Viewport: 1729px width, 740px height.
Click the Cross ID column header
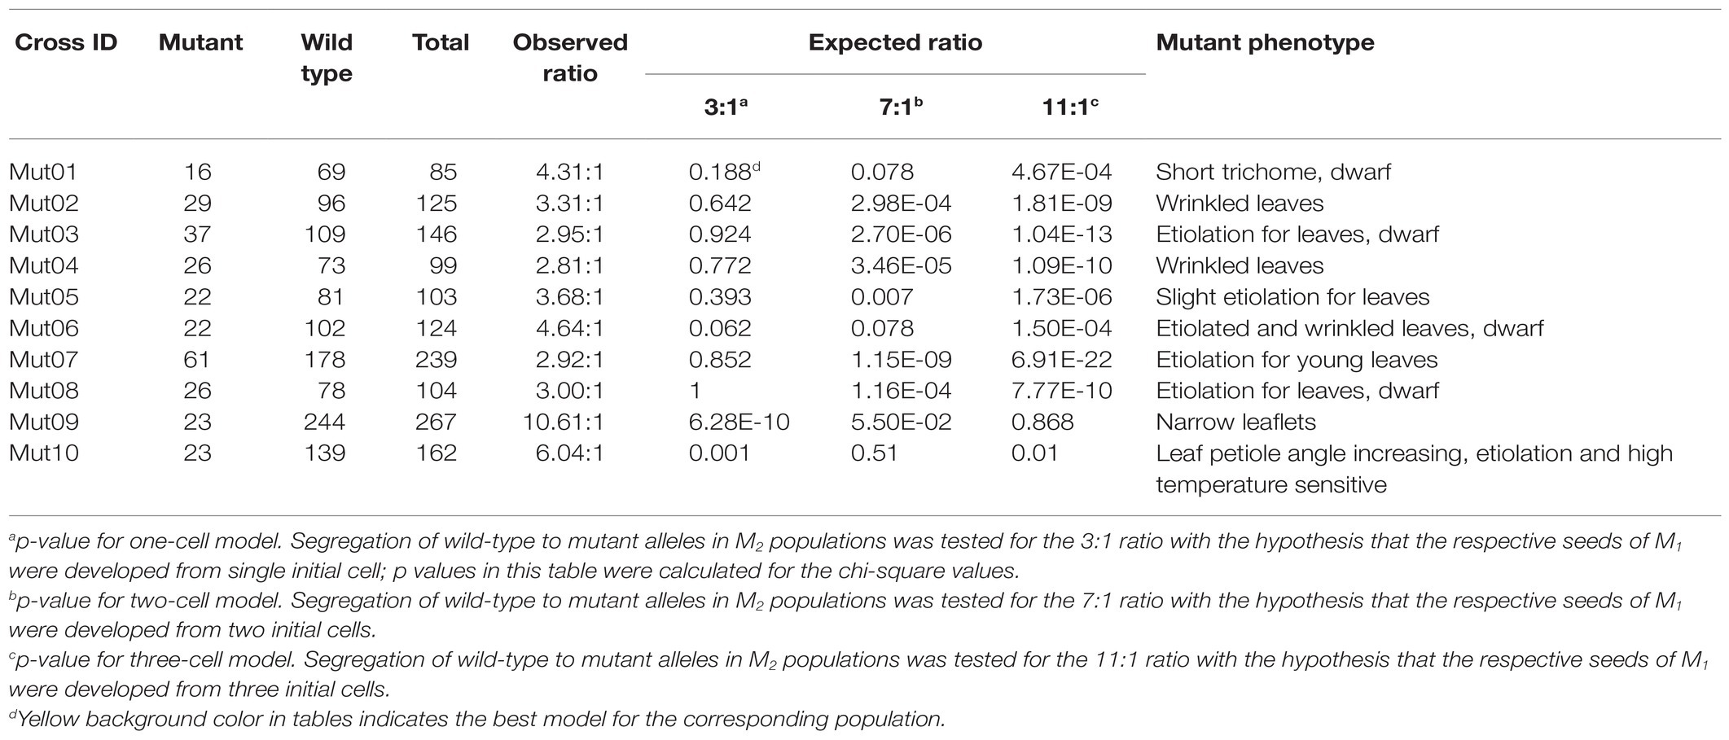tap(66, 42)
